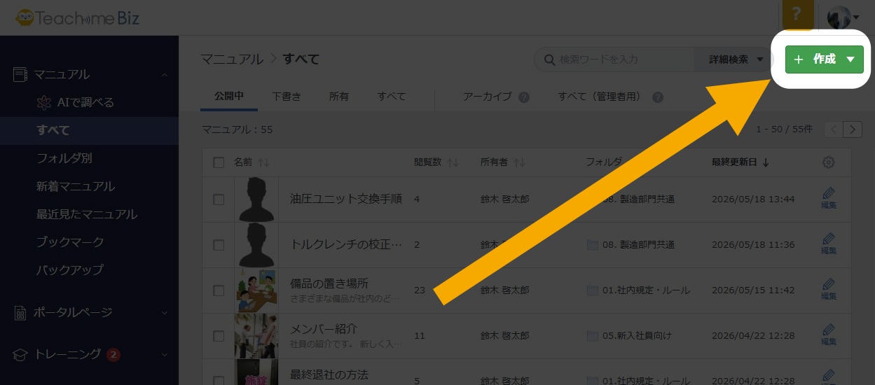Expand the 作成 button dropdown arrow
Viewport: 875px width, 385px height.
coord(850,59)
